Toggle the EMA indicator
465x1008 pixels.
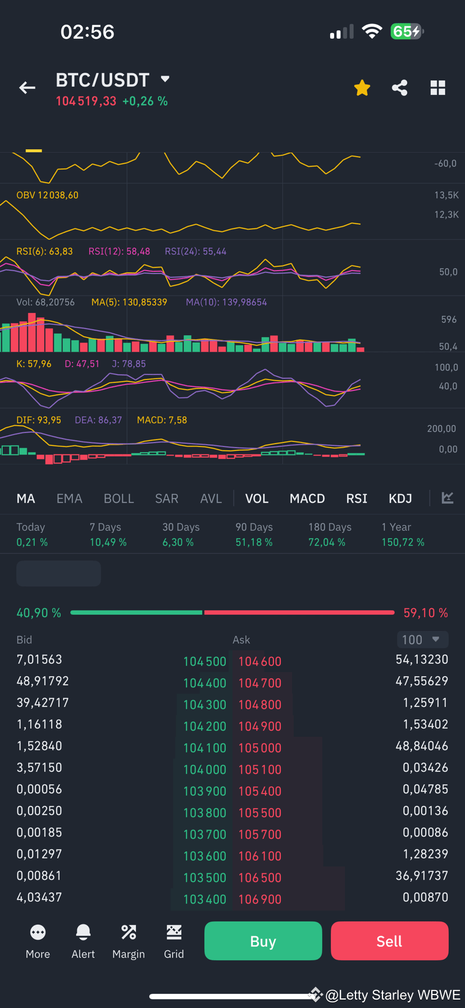(x=70, y=499)
